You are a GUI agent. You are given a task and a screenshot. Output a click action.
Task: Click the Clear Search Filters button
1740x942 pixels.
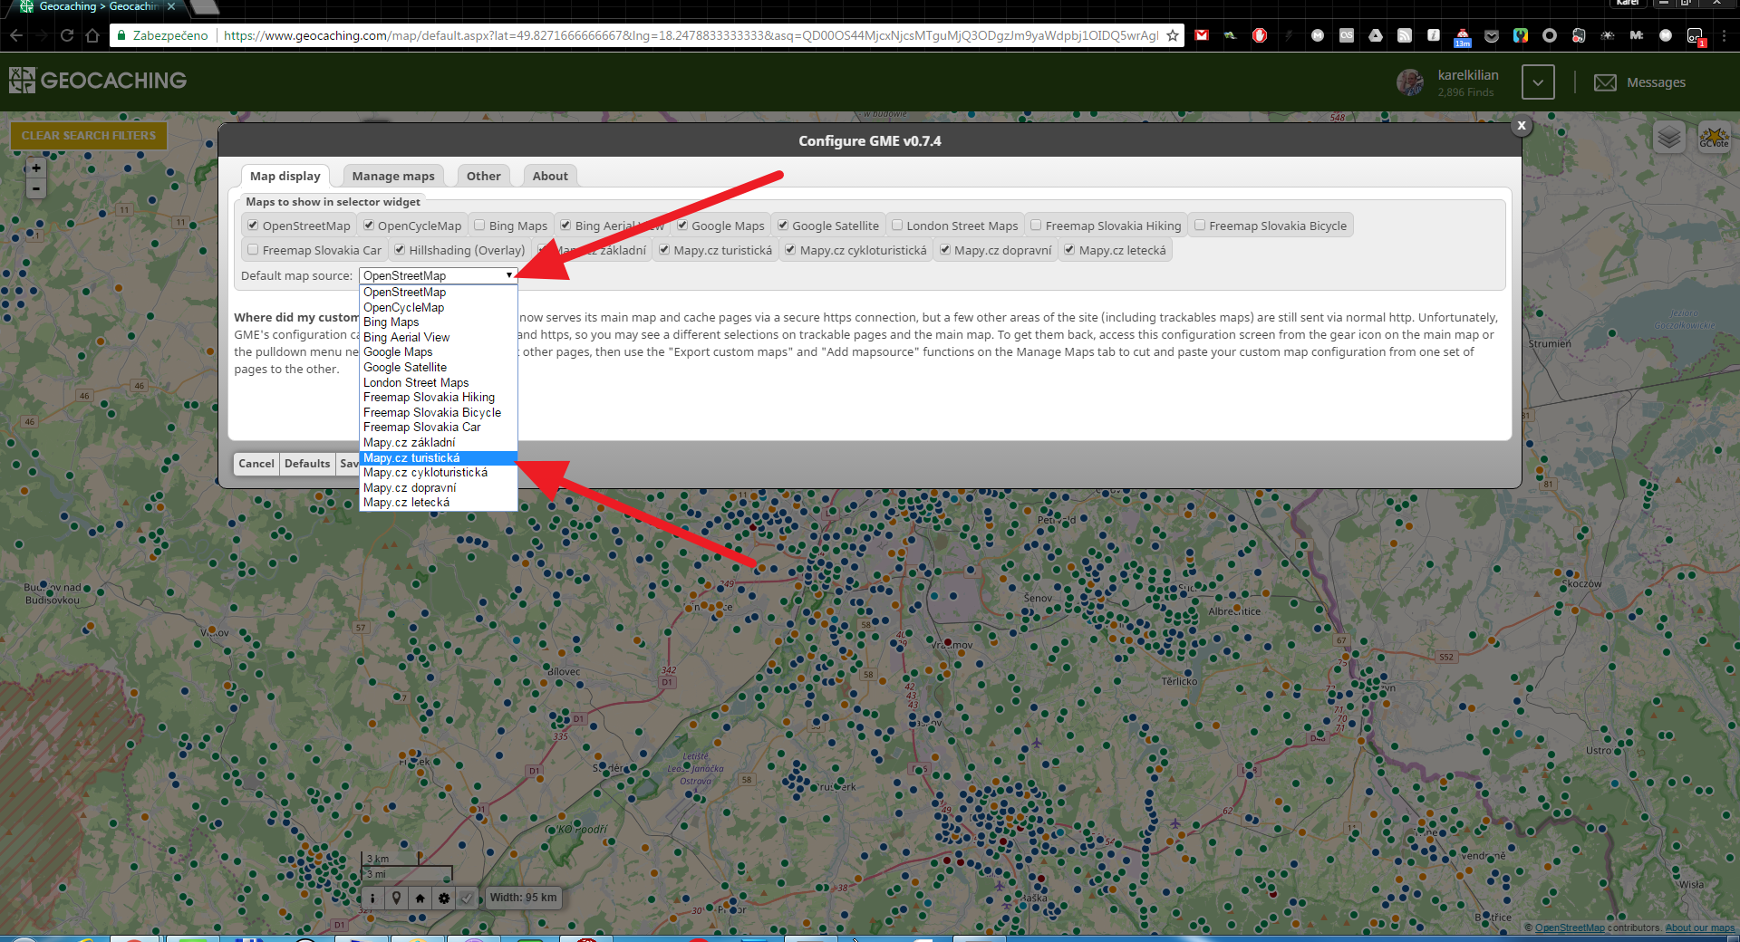[x=89, y=136]
